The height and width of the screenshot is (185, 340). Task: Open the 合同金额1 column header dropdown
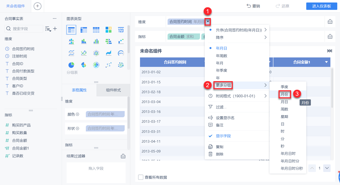coord(326,62)
